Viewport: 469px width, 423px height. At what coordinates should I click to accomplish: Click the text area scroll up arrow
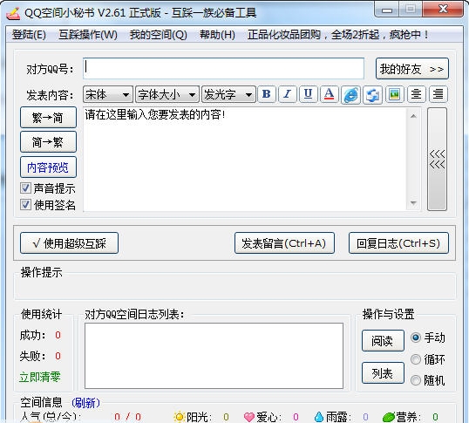(413, 116)
